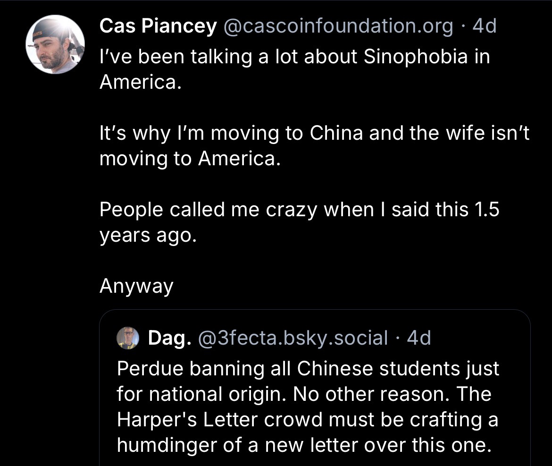The width and height of the screenshot is (552, 466).
Task: Click the "Harper's Letter crowd" line
Action: (x=307, y=420)
